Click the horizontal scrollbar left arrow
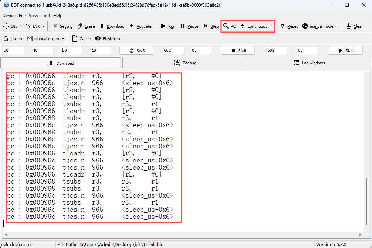Image resolution: width=372 pixels, height=248 pixels. pyautogui.click(x=6, y=234)
